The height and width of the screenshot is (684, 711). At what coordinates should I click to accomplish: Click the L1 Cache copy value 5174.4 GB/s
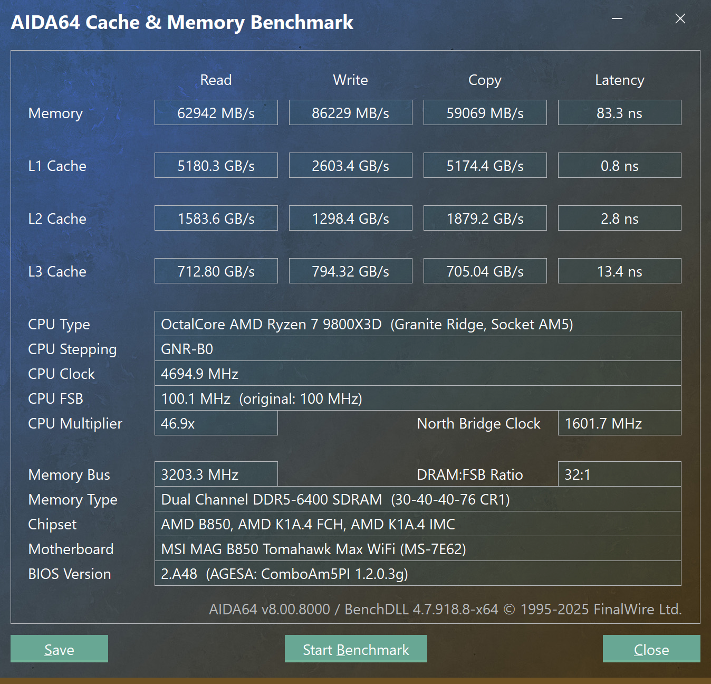(485, 165)
